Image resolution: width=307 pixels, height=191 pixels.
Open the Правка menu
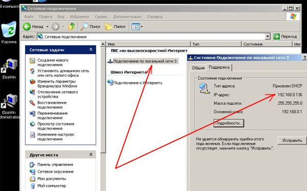[x=46, y=17]
